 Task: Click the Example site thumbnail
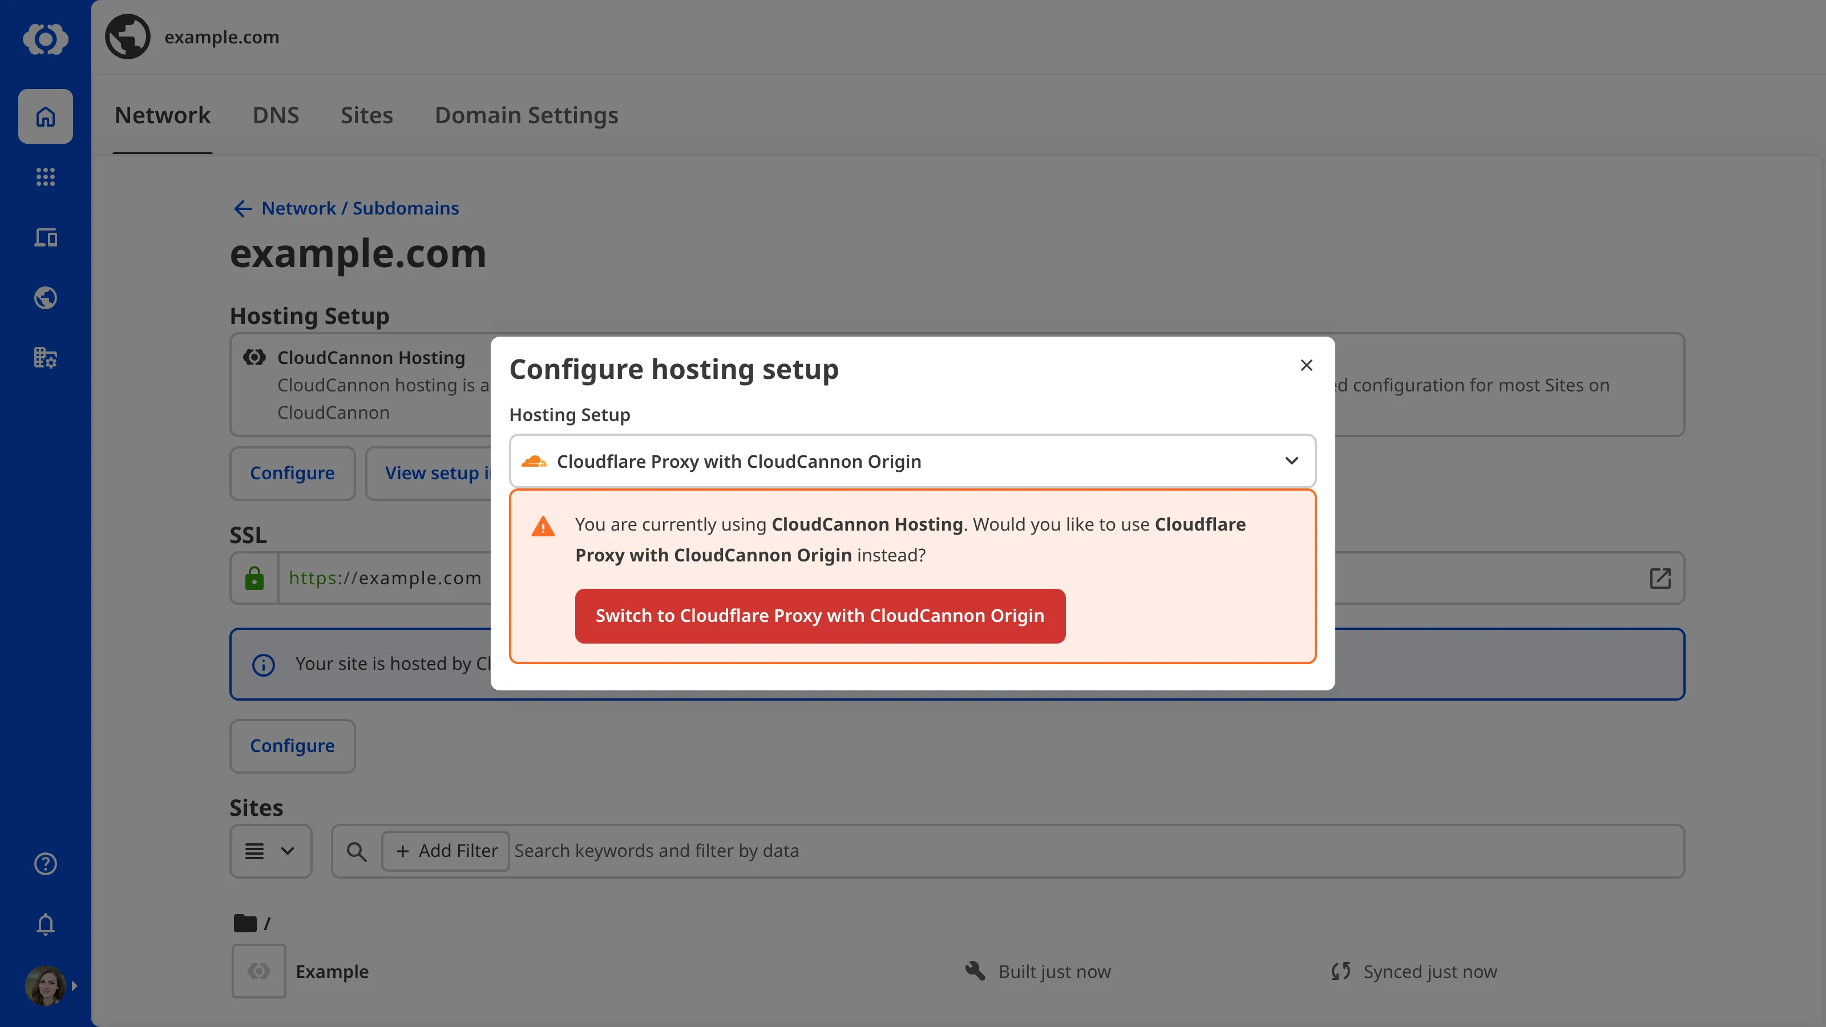point(258,971)
